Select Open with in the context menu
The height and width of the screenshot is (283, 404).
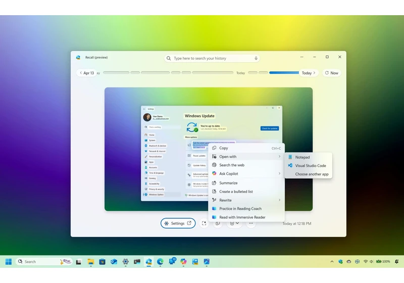point(246,157)
